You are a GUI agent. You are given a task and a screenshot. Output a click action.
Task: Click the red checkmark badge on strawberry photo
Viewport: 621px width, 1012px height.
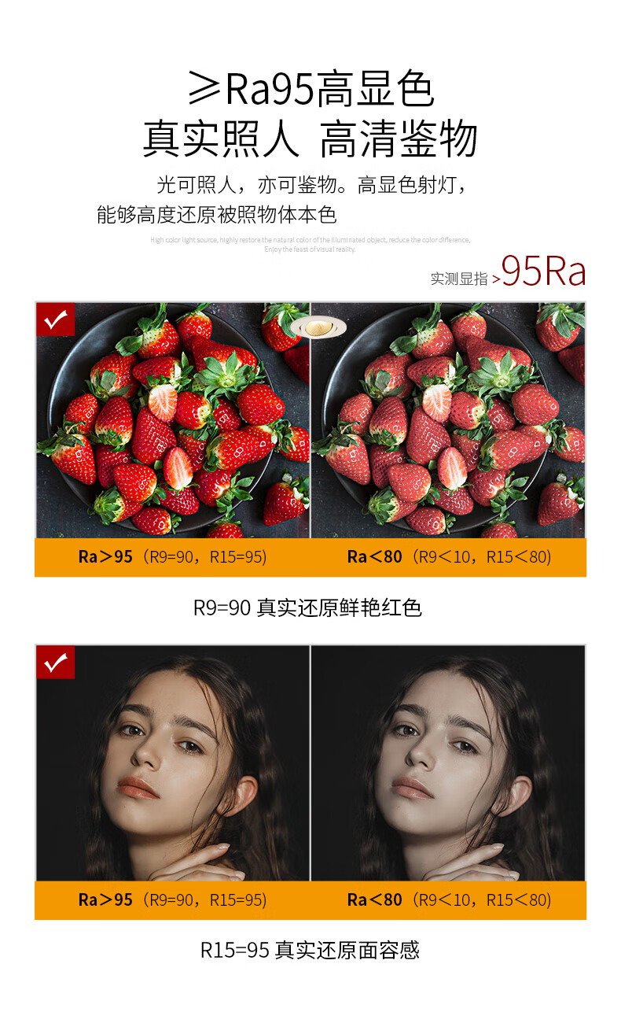[x=55, y=320]
